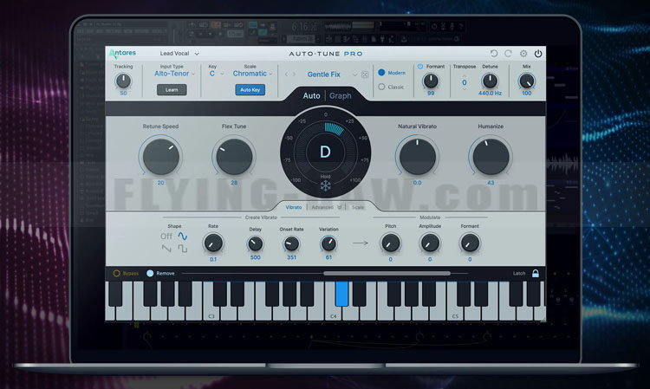Click the Modulate Pitch knob

click(391, 243)
